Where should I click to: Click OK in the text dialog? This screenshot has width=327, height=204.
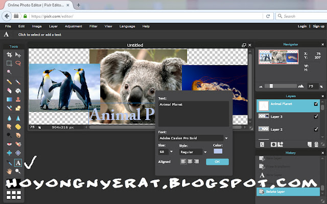pos(217,162)
